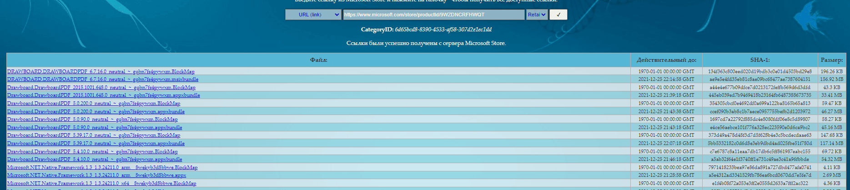Download DrawboardPDF 5.0.200.0 appxbundle link
This screenshot has height=190, width=850.
pyautogui.click(x=96, y=111)
